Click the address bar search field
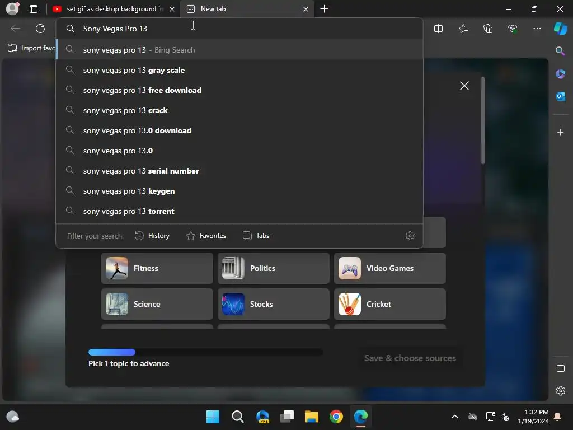This screenshot has height=430, width=573. click(x=239, y=29)
